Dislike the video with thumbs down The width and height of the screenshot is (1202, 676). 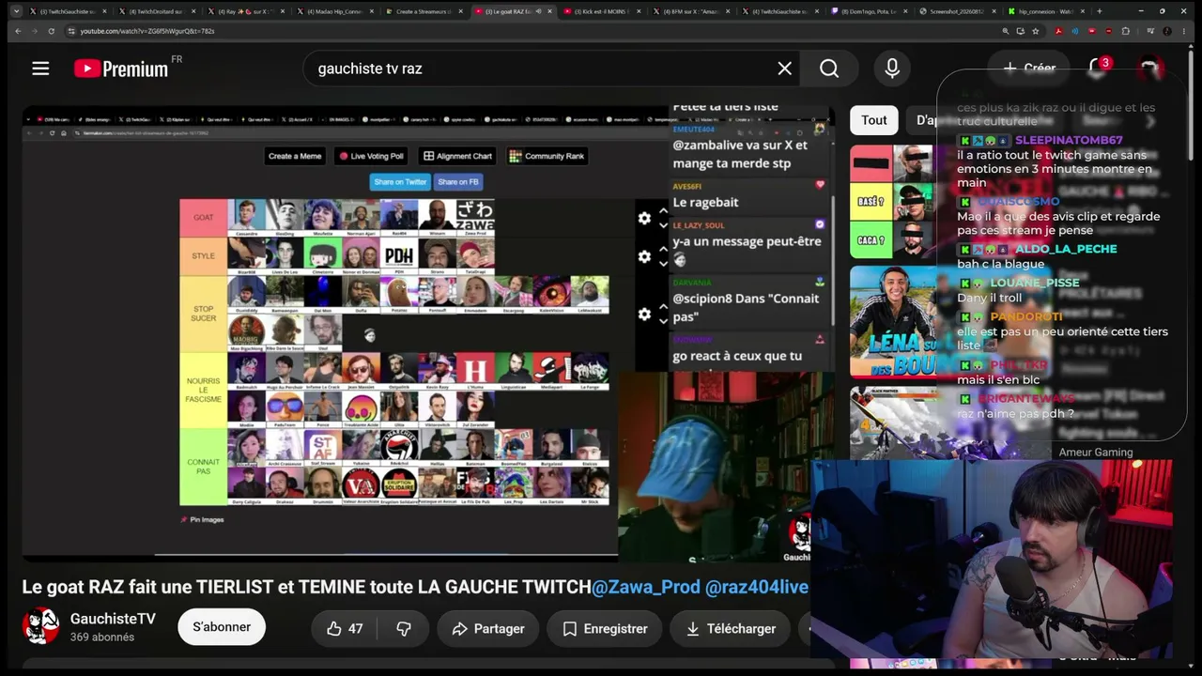pyautogui.click(x=404, y=628)
